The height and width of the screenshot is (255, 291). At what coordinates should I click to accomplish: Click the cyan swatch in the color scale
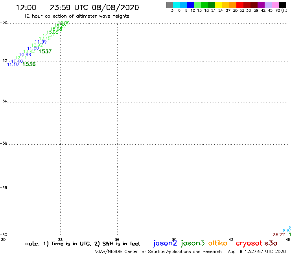click(177, 5)
